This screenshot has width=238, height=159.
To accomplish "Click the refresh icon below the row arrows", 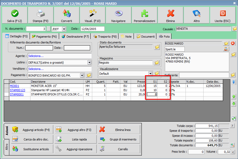I will pos(234,118).
